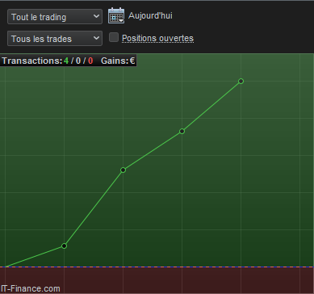The height and width of the screenshot is (294, 314).
Task: Open the "Tous les trades" dropdown
Action: coord(55,39)
